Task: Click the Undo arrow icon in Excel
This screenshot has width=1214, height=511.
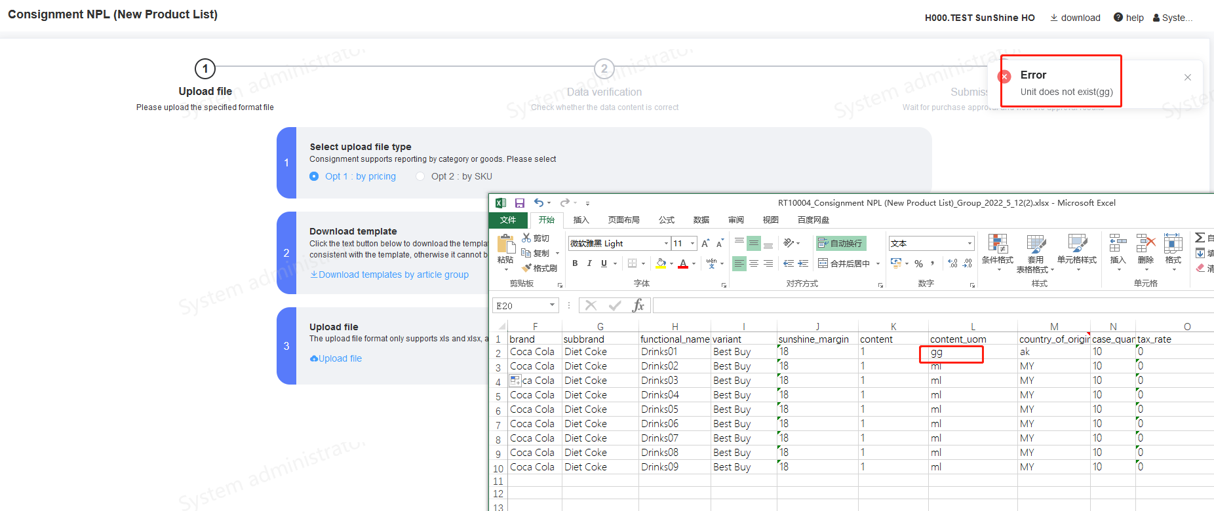Action: 538,203
